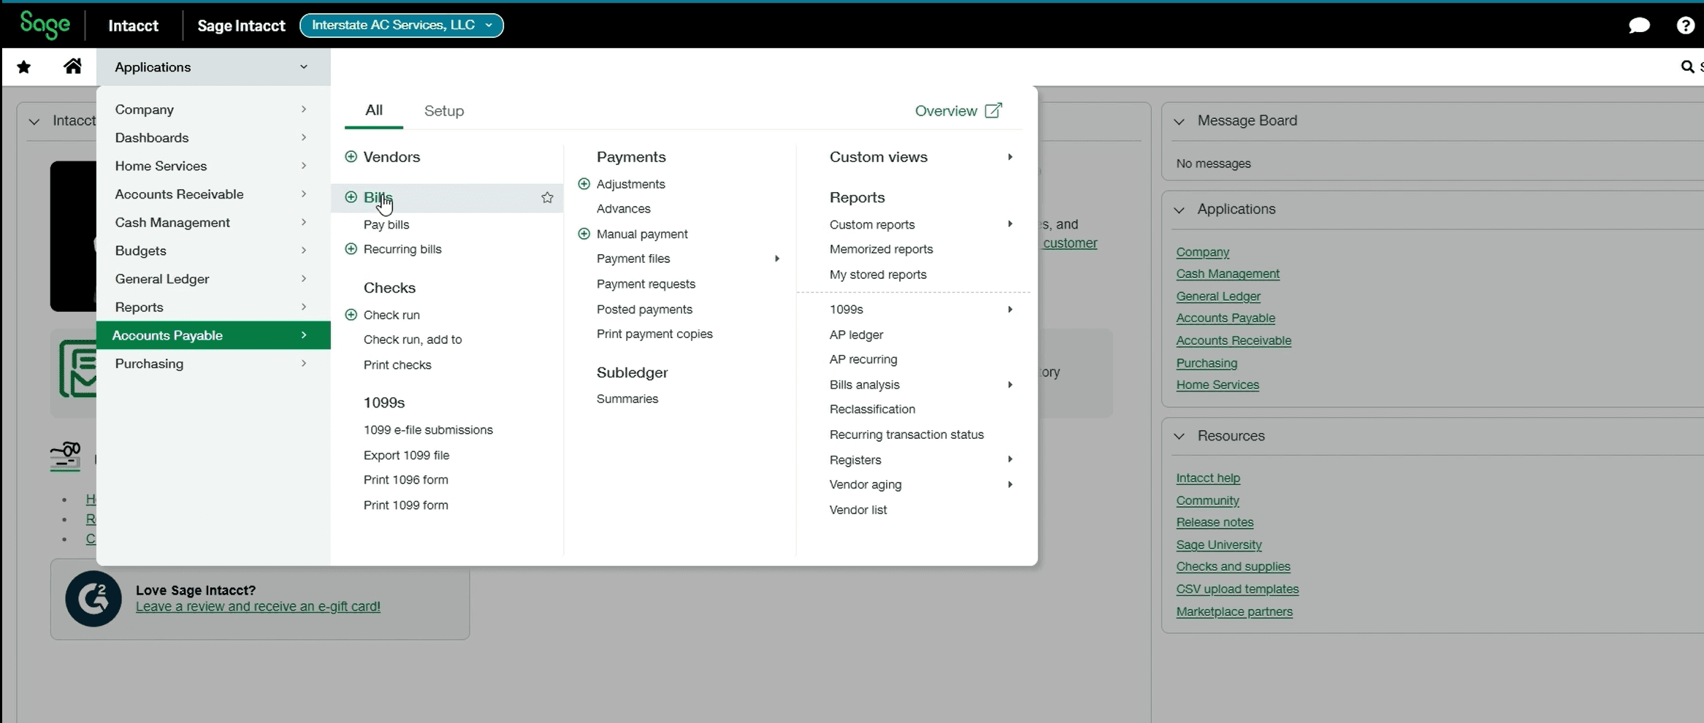1704x723 pixels.
Task: Collapse the Resources panel
Action: (x=1179, y=436)
